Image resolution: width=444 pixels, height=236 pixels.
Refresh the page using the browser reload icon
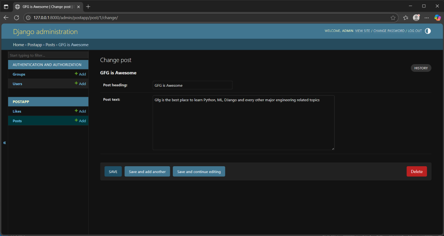pos(17,18)
